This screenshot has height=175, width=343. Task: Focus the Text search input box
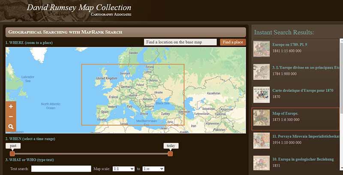pos(61,169)
